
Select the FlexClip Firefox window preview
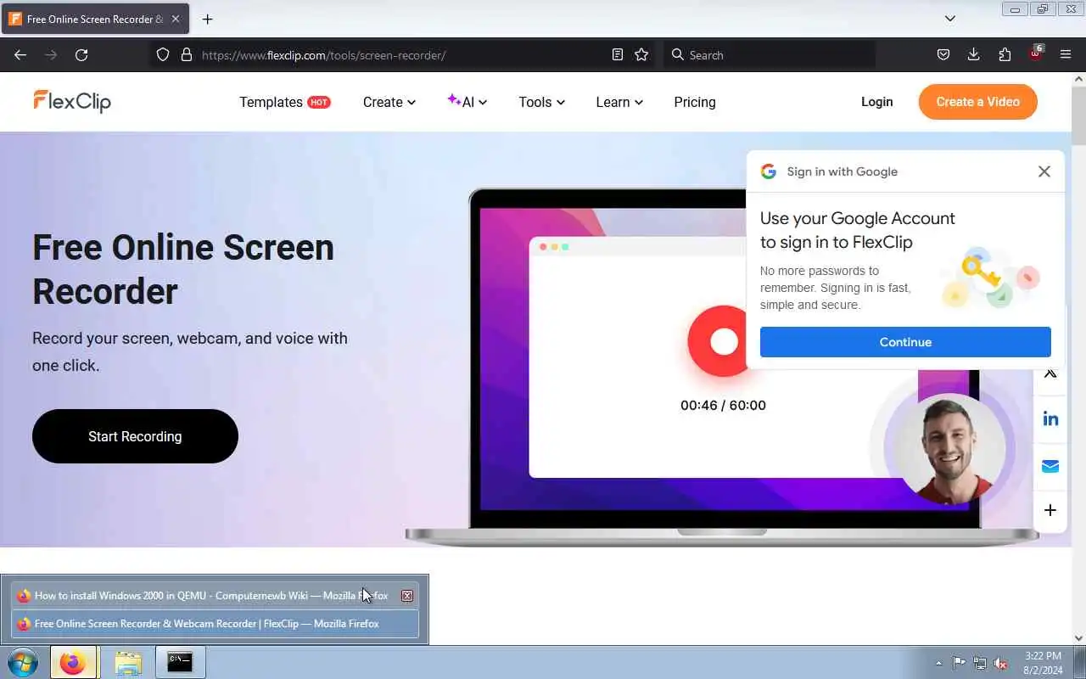(x=215, y=624)
